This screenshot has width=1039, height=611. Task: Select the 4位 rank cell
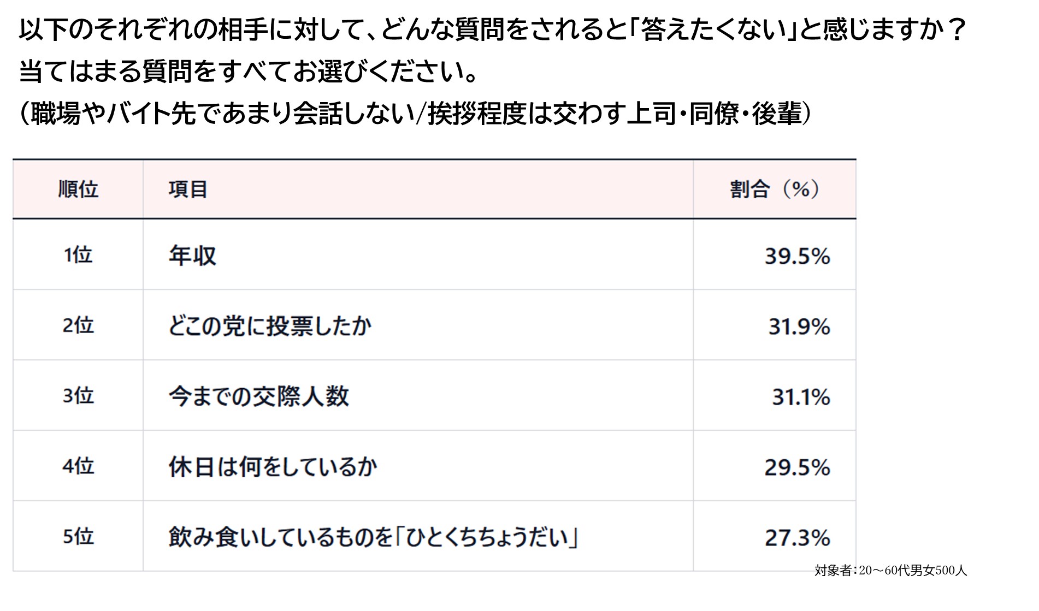click(78, 466)
